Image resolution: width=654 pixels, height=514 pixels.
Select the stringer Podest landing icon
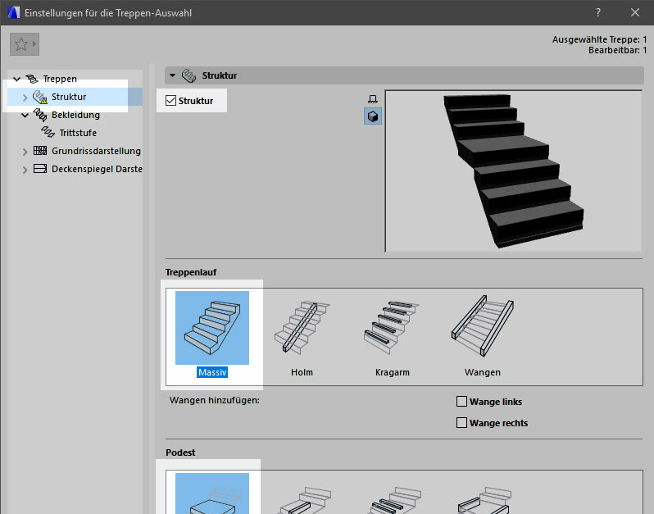click(x=484, y=500)
